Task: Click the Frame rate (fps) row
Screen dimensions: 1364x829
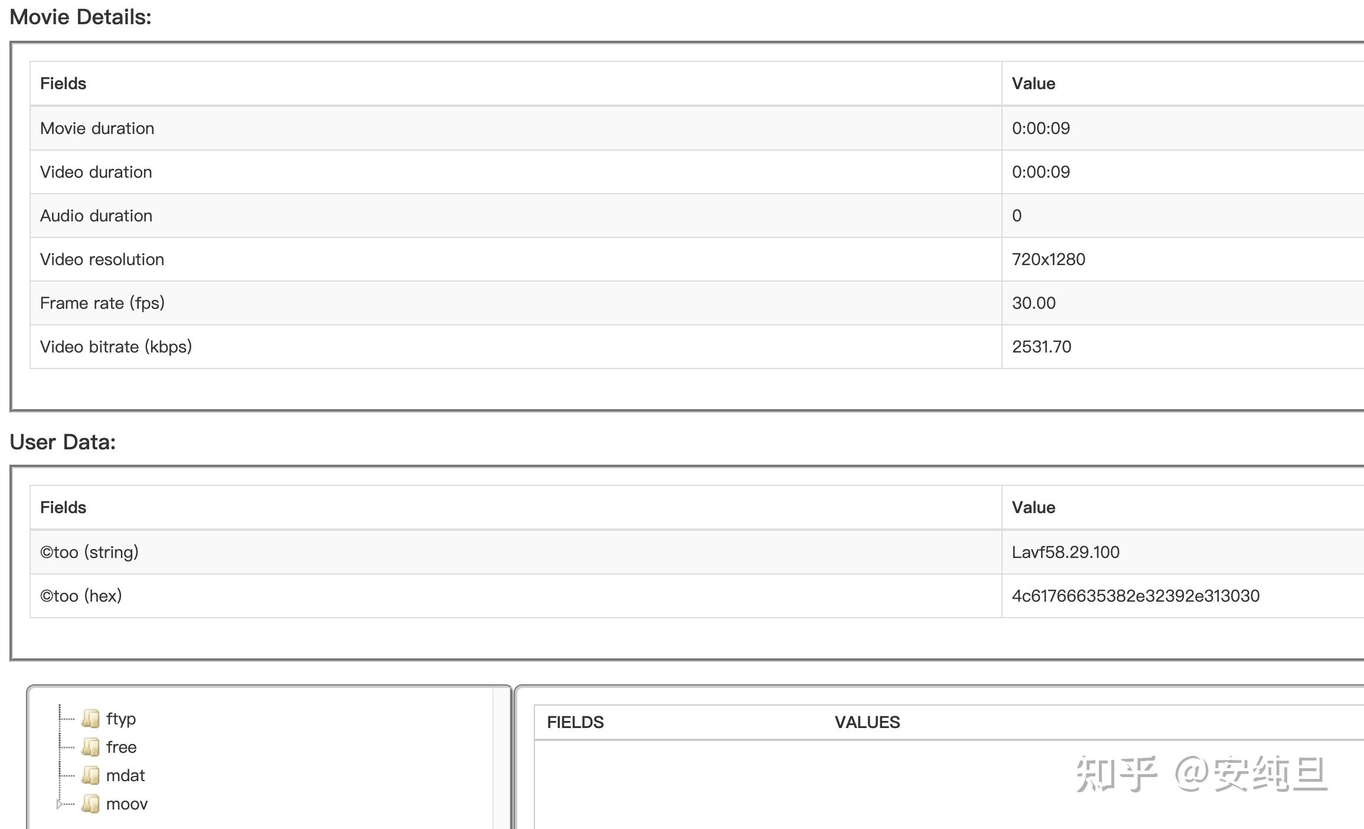Action: 102,303
